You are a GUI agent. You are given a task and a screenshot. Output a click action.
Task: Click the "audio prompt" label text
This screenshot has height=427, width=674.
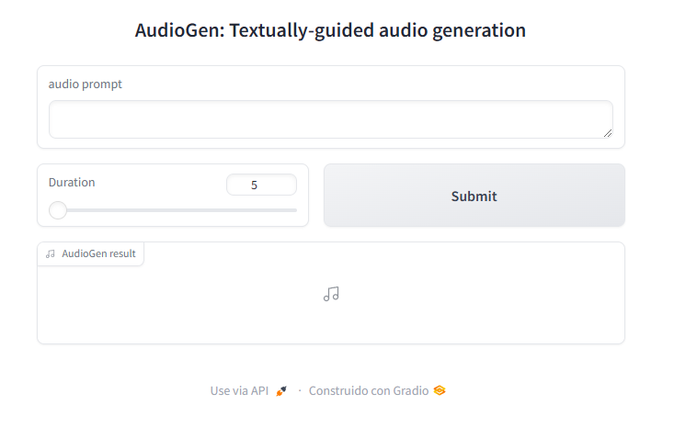tap(86, 84)
